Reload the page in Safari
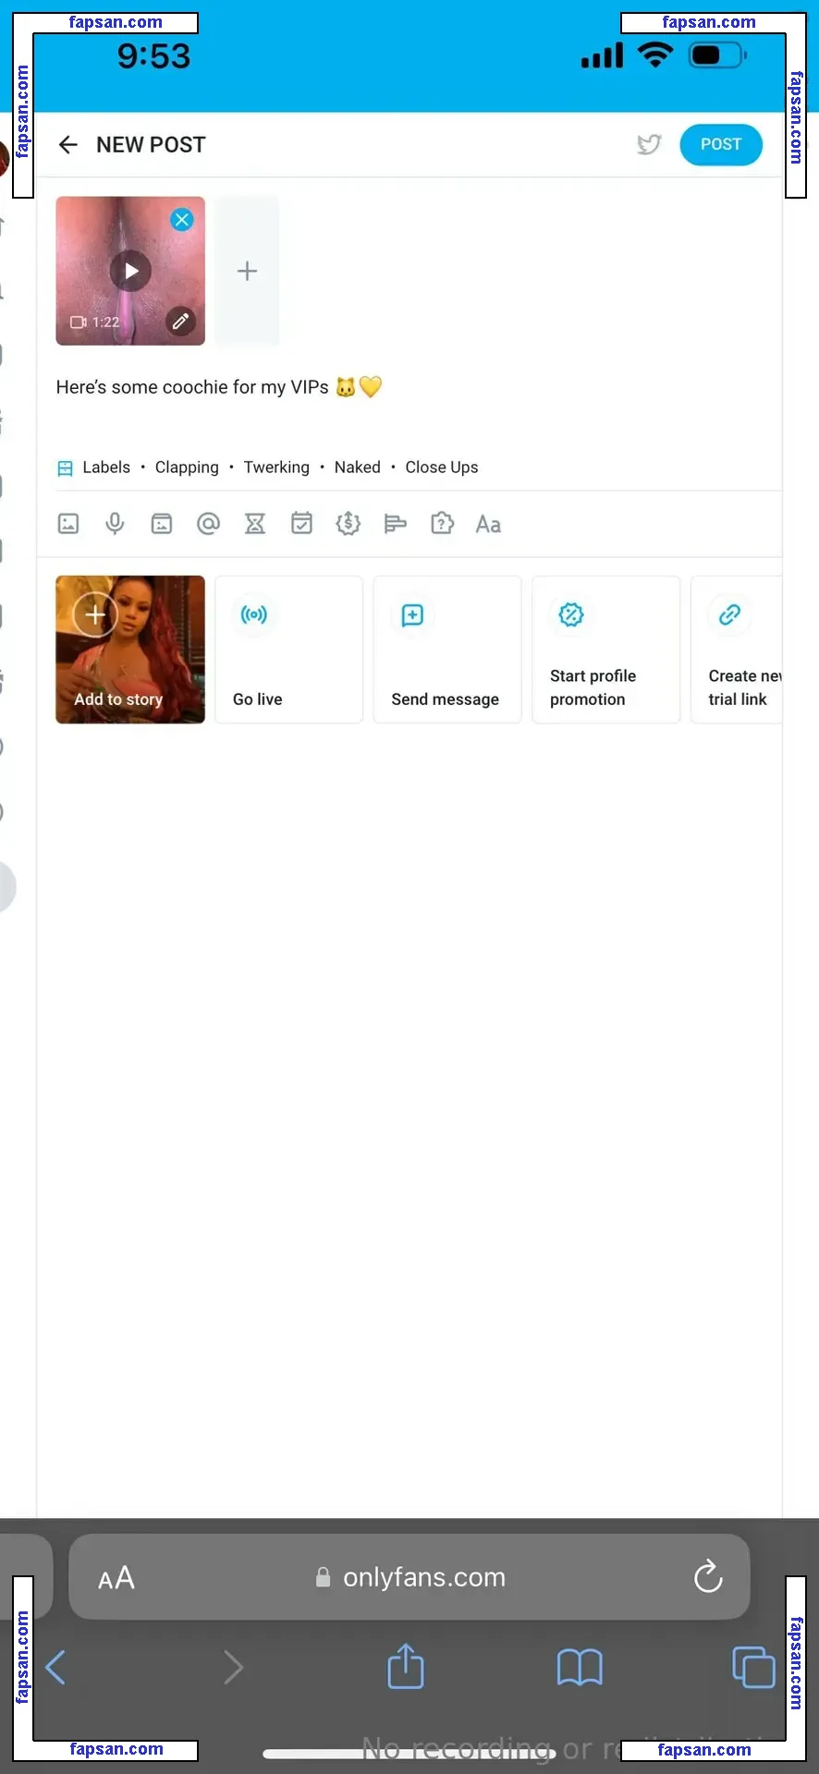819x1774 pixels. point(708,1576)
